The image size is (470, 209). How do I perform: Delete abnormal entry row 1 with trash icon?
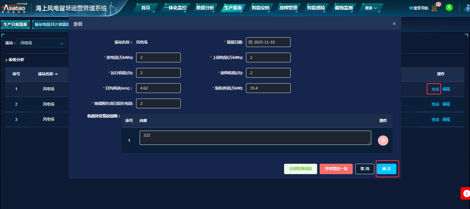(x=383, y=140)
